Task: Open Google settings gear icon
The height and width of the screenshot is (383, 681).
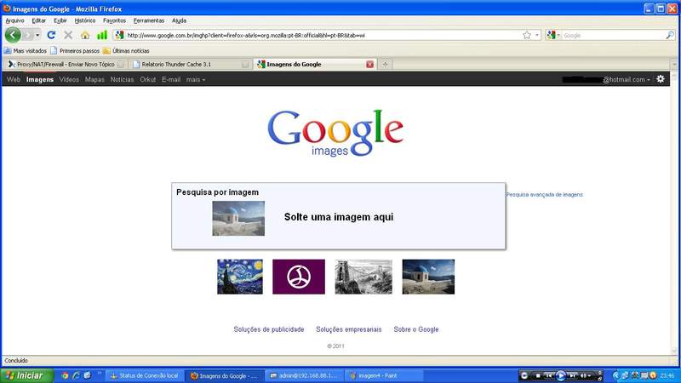Action: click(x=661, y=79)
